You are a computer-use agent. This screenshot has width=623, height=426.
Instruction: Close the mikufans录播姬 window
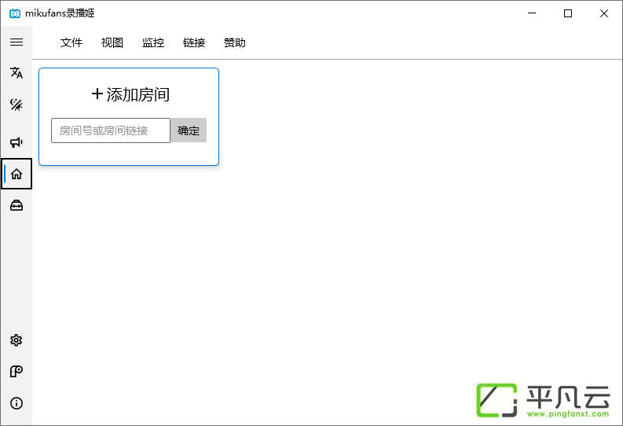[x=604, y=13]
